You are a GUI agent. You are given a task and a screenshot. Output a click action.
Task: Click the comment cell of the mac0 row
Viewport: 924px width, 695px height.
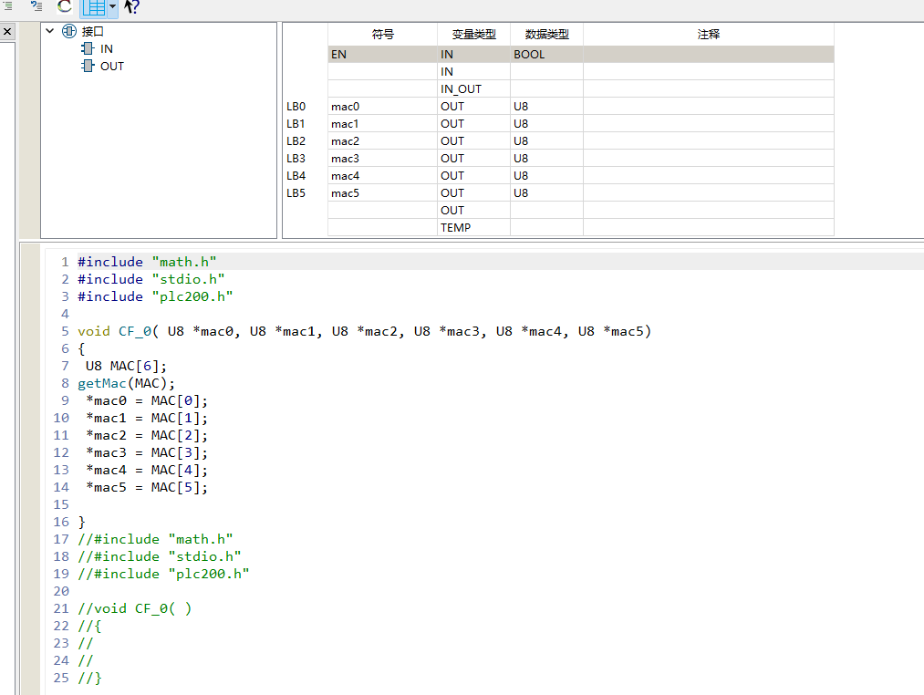tap(709, 106)
